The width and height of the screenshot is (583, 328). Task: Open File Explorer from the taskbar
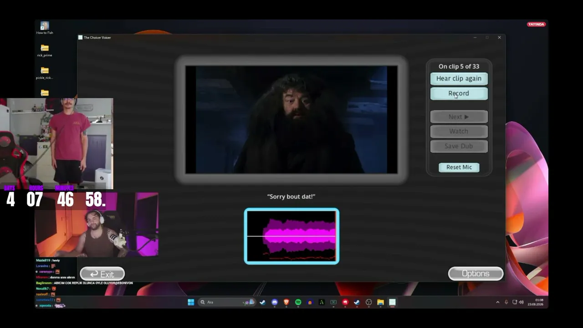coord(380,302)
